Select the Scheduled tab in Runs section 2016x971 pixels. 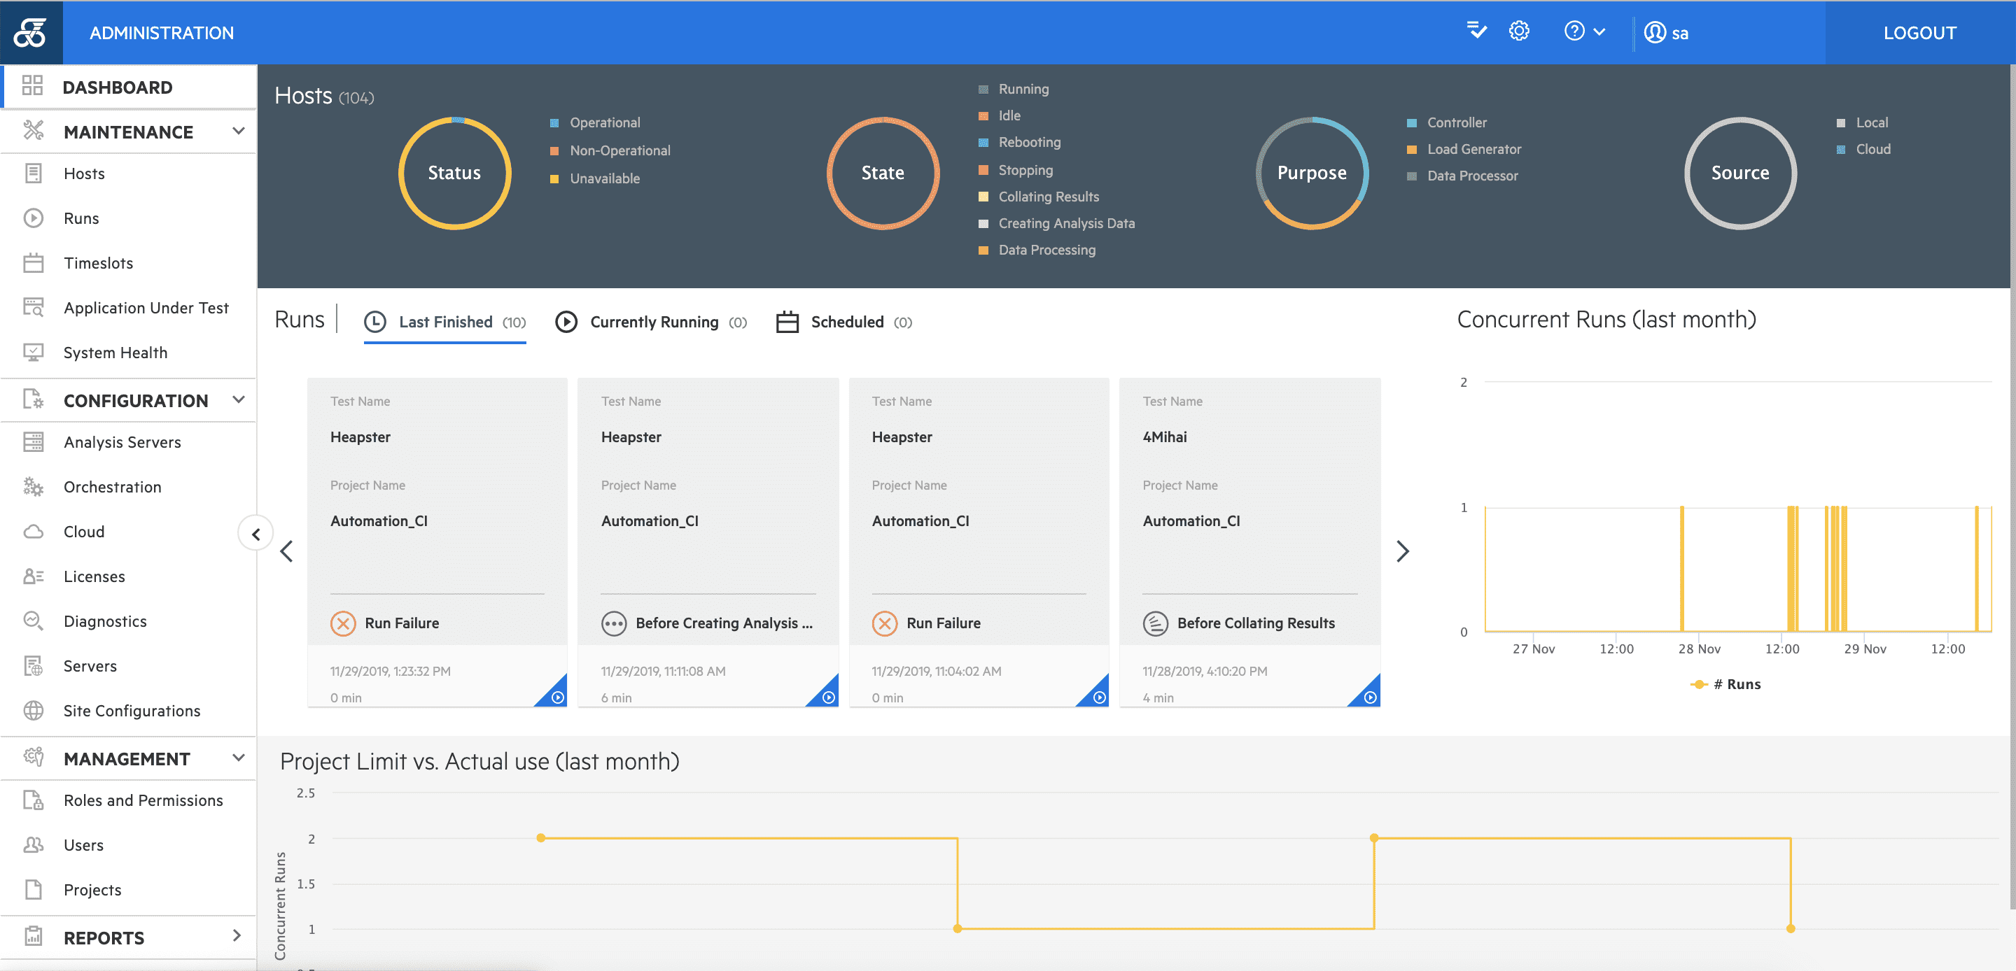[x=846, y=321]
